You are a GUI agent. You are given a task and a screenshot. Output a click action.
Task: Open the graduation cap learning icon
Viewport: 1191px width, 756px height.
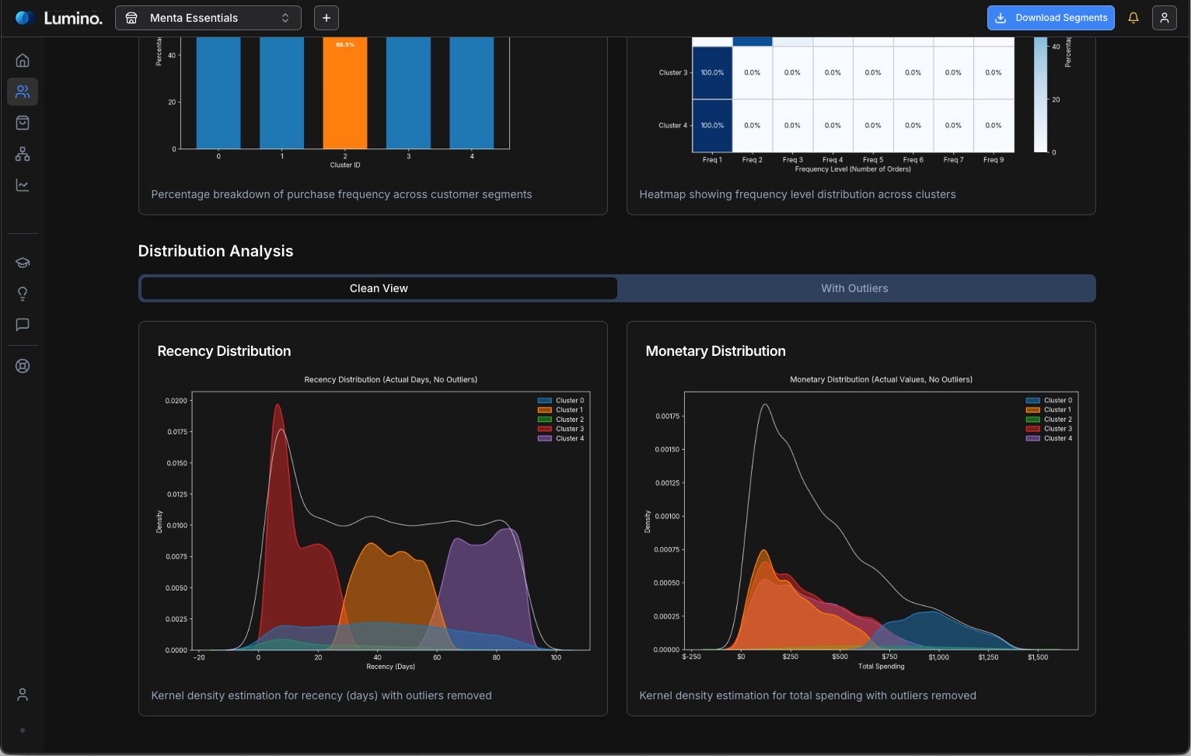coord(23,263)
